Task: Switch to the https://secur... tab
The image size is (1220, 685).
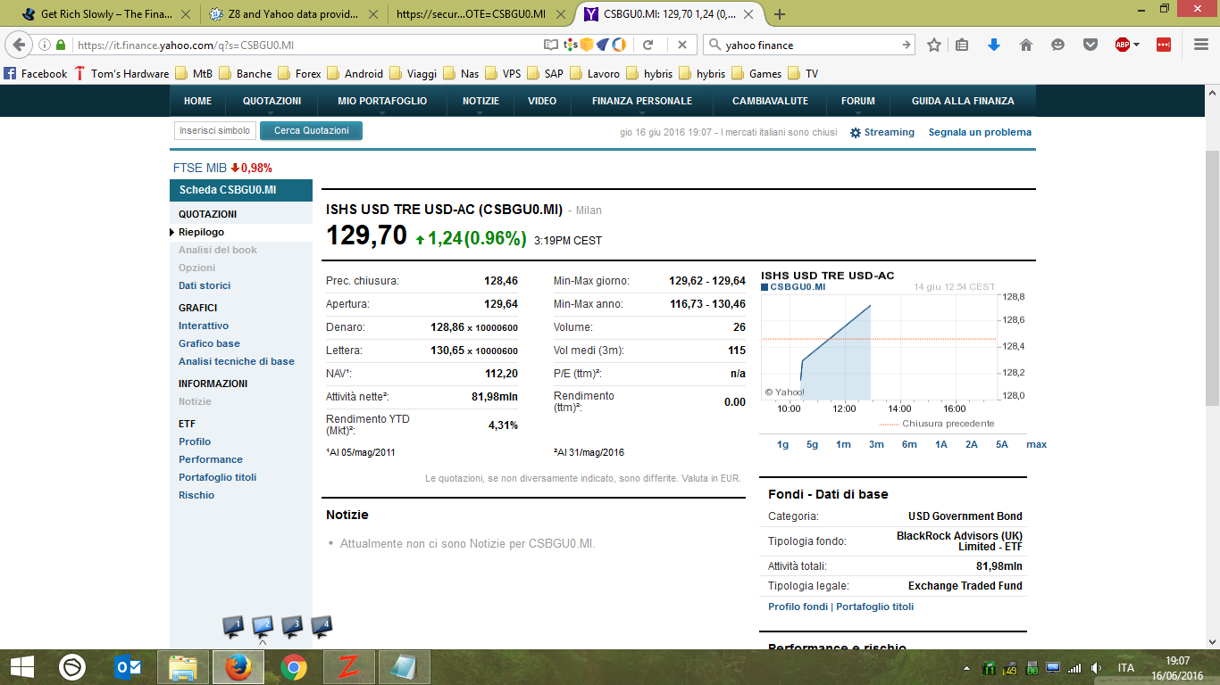Action: [x=481, y=14]
